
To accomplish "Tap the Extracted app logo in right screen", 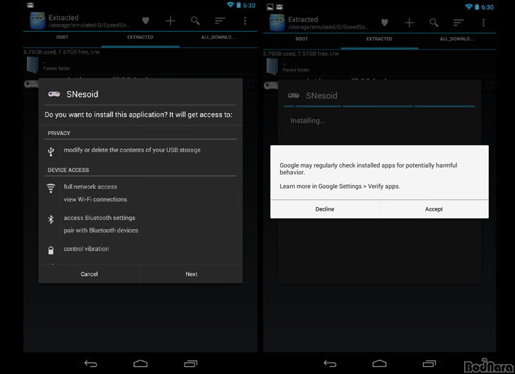I will click(x=277, y=23).
